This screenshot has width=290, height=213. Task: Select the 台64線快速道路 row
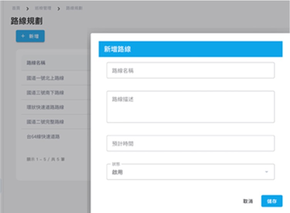43,136
